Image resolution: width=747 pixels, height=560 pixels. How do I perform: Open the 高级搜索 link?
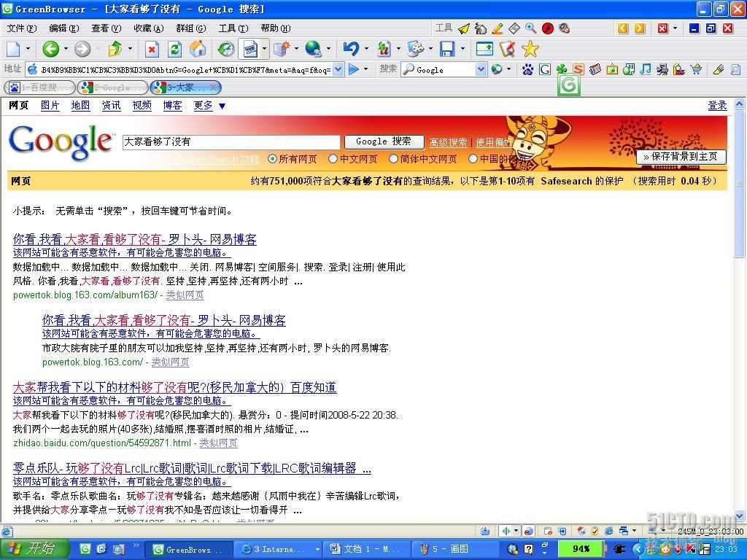(x=448, y=142)
